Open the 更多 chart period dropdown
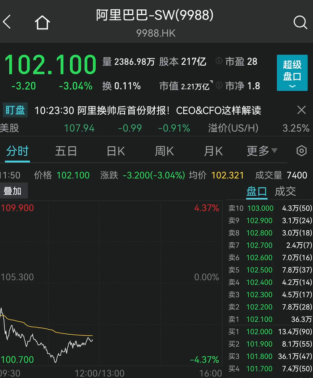Image resolution: width=313 pixels, height=378 pixels. click(x=262, y=151)
